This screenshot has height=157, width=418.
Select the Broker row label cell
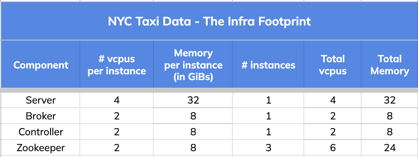[41, 116]
